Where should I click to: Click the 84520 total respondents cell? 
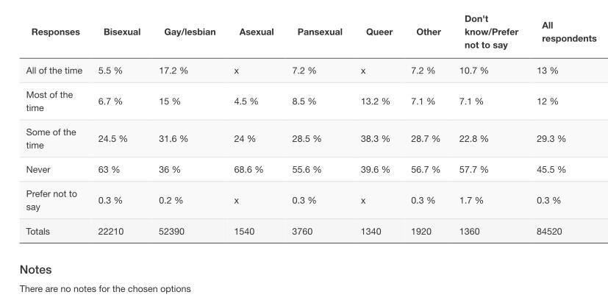click(549, 231)
